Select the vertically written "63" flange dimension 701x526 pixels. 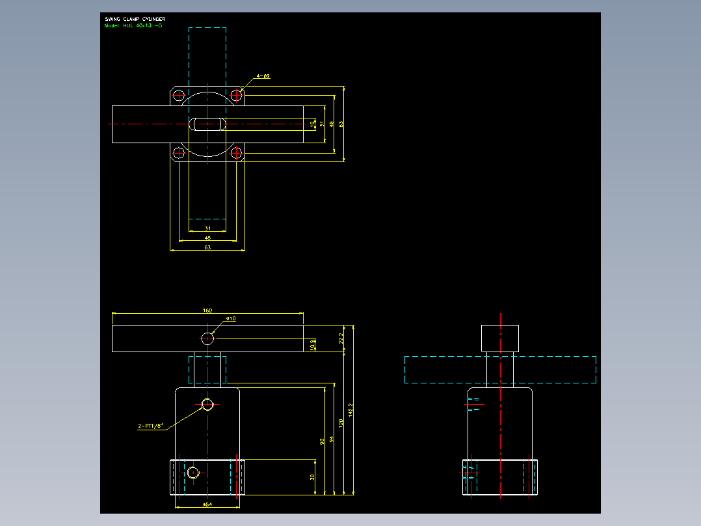(341, 124)
